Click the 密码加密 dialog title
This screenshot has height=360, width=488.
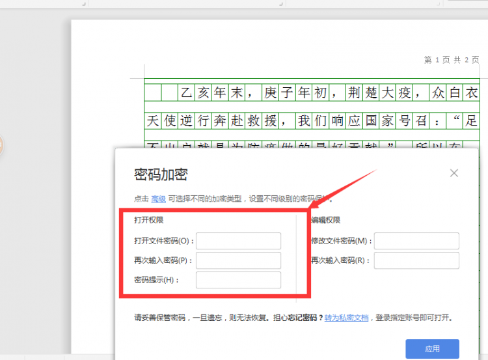coord(161,174)
